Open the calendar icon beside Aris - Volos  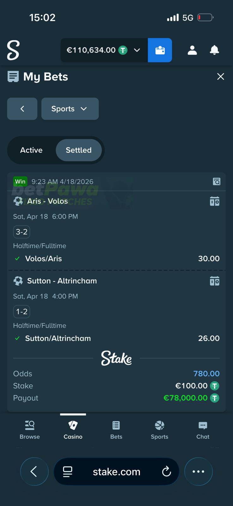point(214,201)
